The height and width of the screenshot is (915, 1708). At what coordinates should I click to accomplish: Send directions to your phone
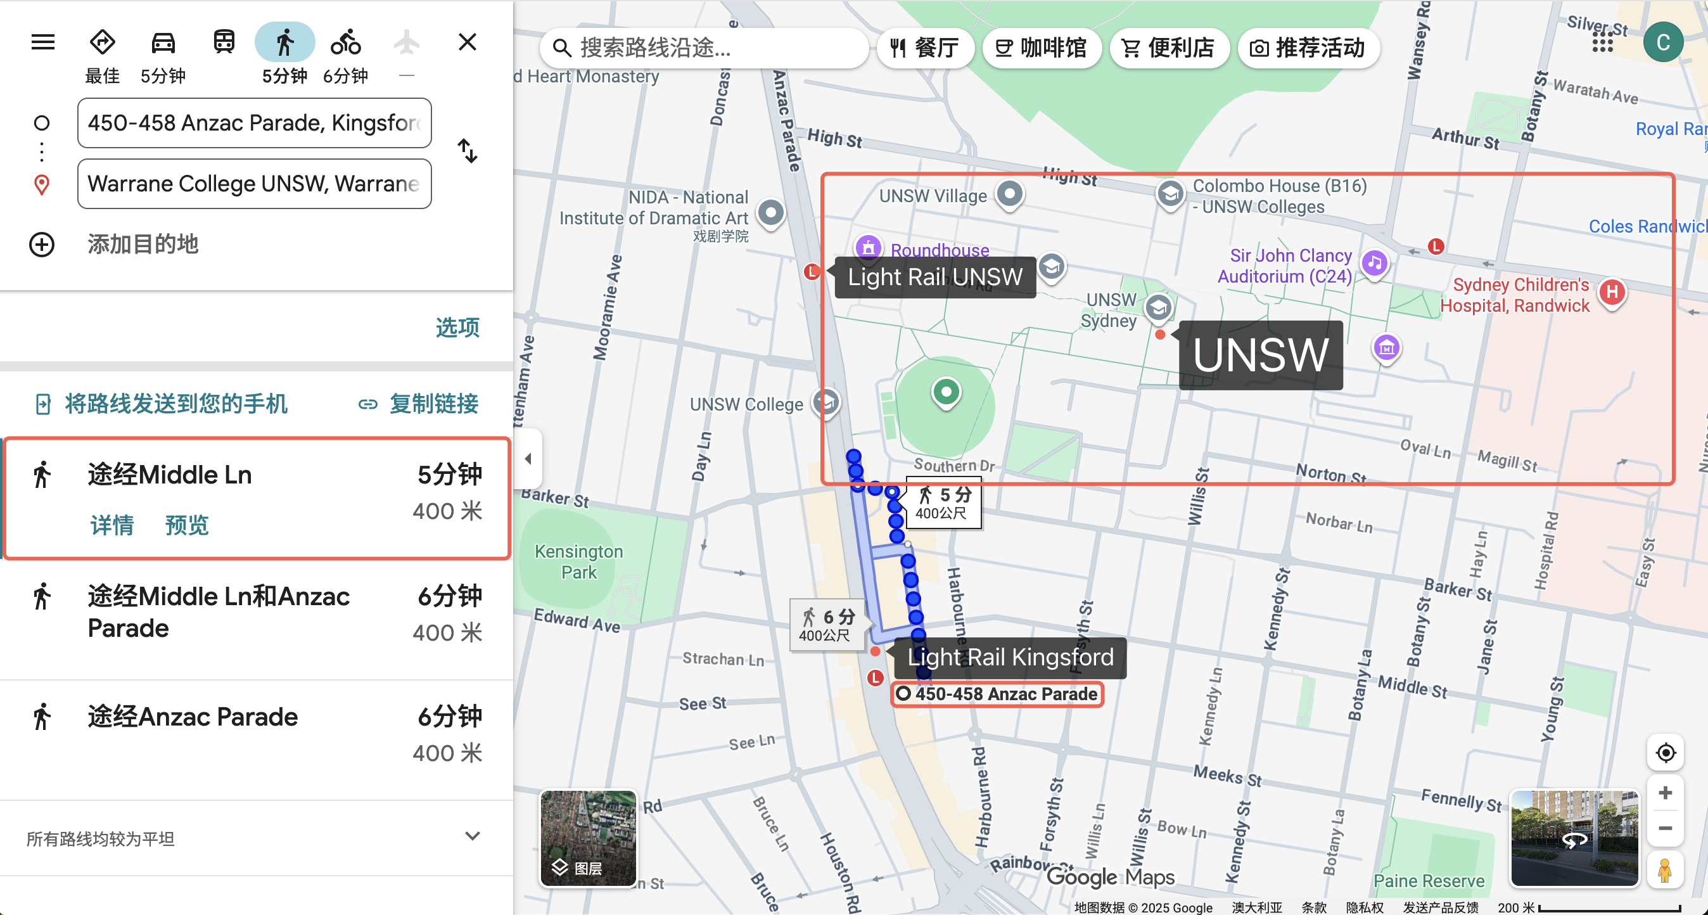(x=160, y=403)
